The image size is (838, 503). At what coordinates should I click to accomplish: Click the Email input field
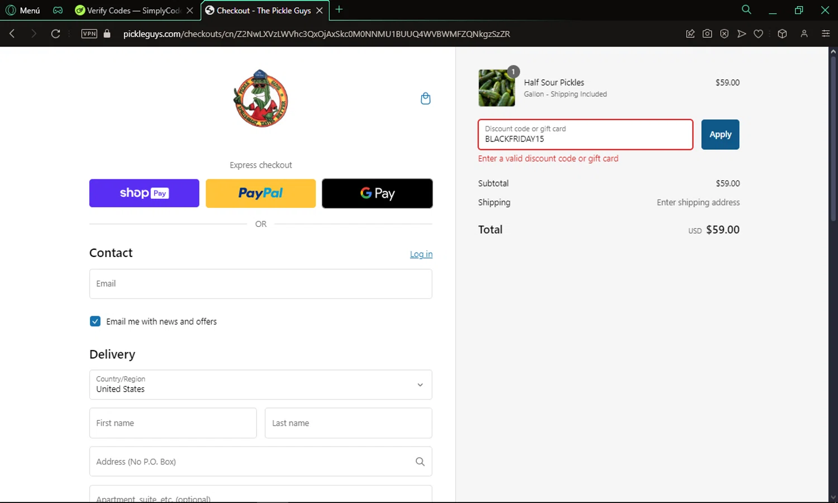click(261, 284)
